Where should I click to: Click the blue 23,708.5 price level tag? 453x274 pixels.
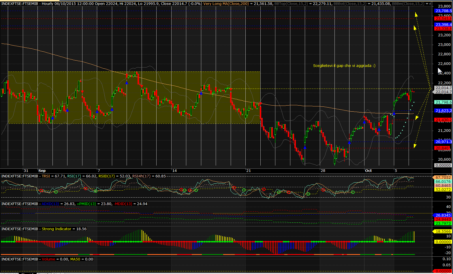[443, 11]
